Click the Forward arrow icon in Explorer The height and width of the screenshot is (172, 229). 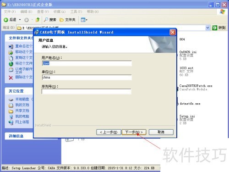point(27,20)
